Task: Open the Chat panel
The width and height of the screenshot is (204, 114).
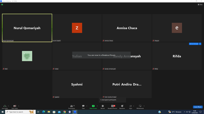Action: tap(83, 107)
